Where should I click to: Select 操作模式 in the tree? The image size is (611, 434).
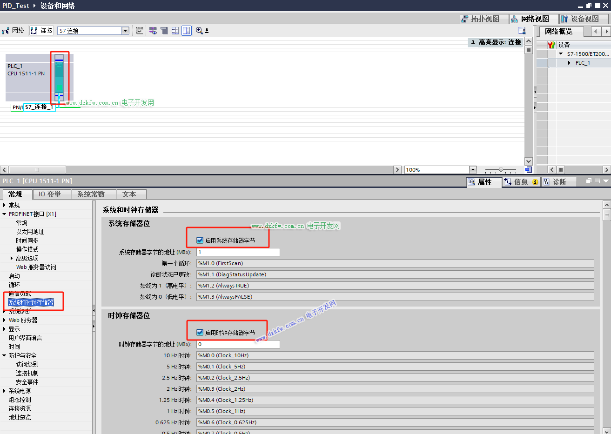click(x=27, y=249)
